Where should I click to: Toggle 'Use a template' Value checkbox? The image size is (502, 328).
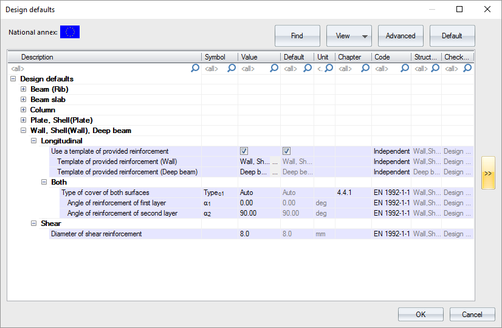(x=244, y=151)
